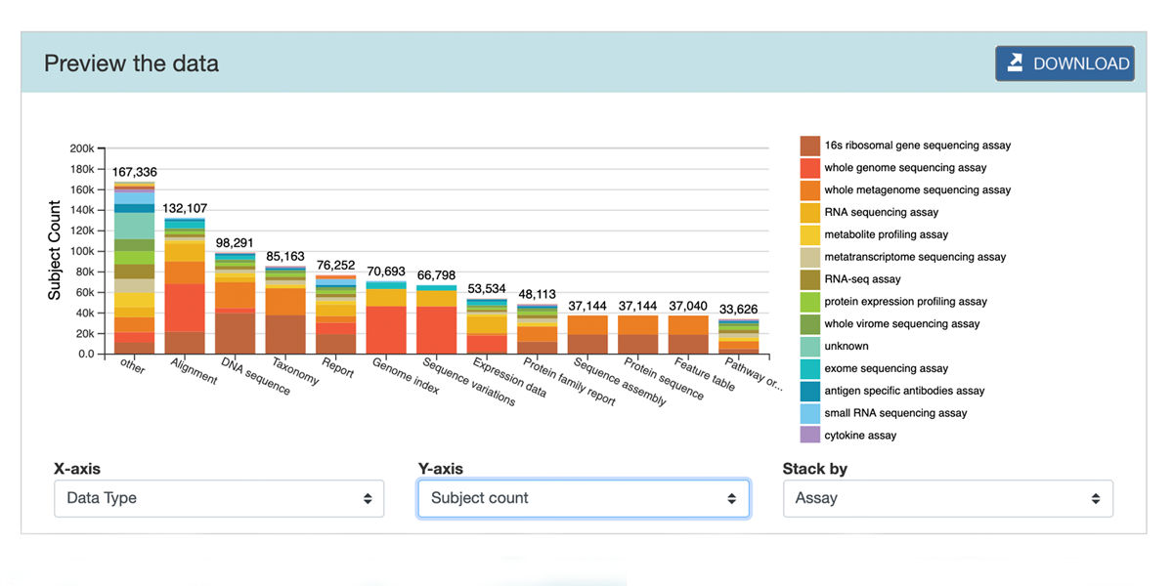Click the 16s ribosomal gene sequencing swatch

pyautogui.click(x=809, y=146)
